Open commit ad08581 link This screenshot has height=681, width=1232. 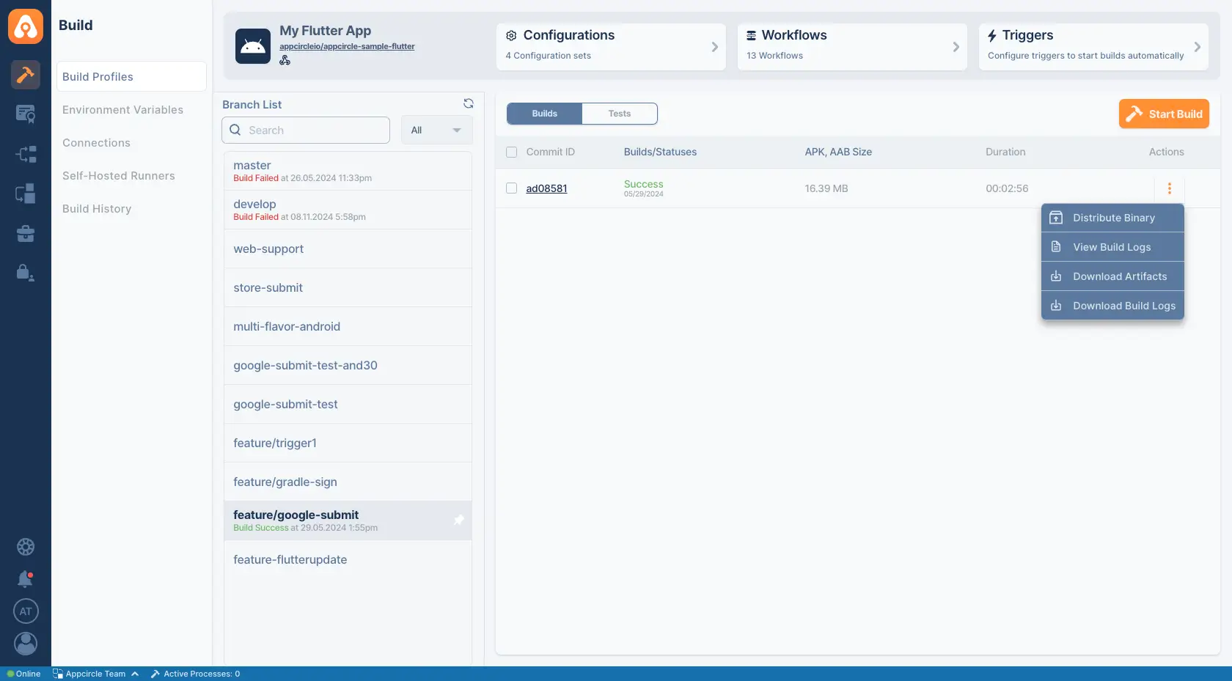pyautogui.click(x=546, y=188)
